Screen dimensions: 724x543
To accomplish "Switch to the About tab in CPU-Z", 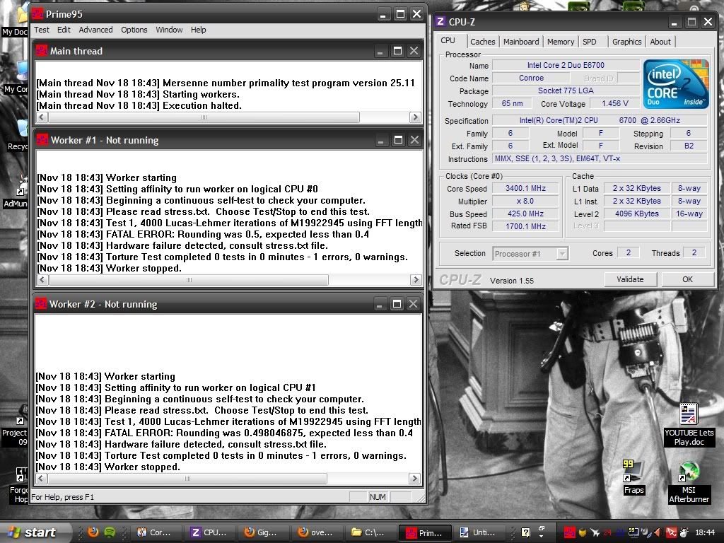I will tap(660, 42).
